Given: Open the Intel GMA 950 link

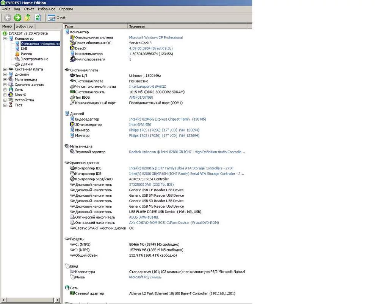Looking at the screenshot, I should tap(140, 125).
